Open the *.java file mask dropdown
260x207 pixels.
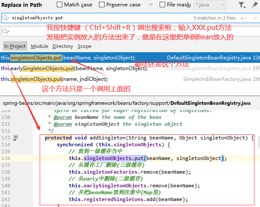pyautogui.click(x=210, y=5)
